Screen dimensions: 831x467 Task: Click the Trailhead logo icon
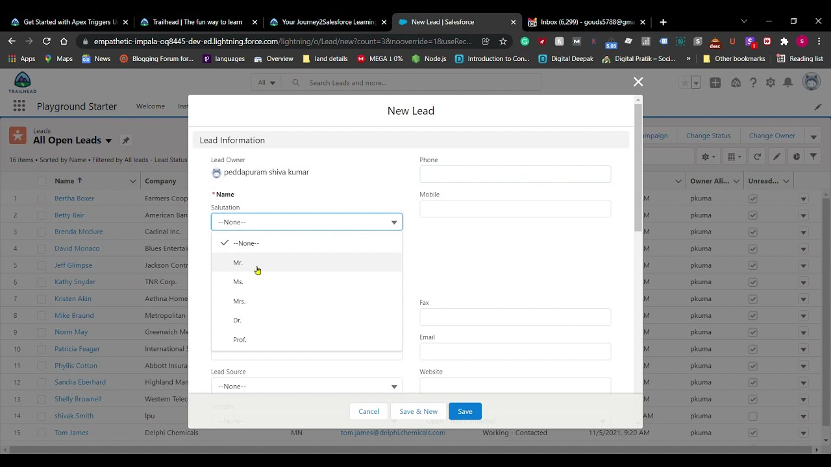[x=22, y=82]
